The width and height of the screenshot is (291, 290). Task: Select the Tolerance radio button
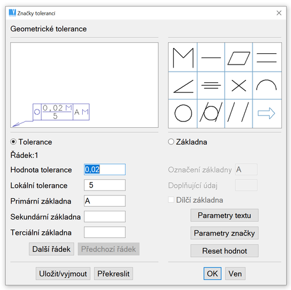pos(13,141)
